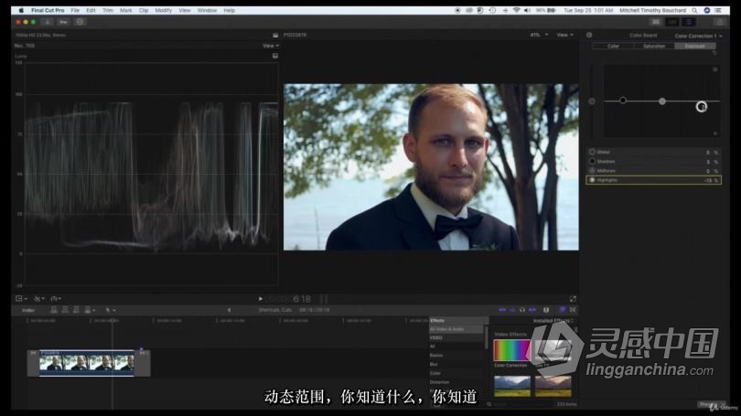Click the Midtones exposure puck
The width and height of the screenshot is (741, 416).
click(662, 101)
